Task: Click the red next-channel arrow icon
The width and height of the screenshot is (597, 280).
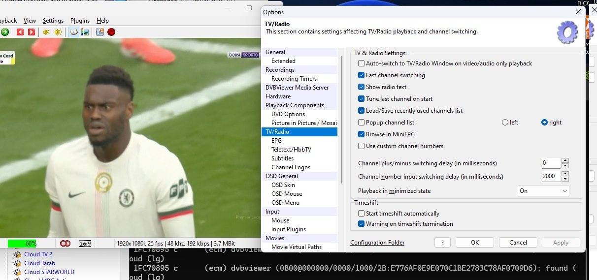Action: tap(32, 32)
